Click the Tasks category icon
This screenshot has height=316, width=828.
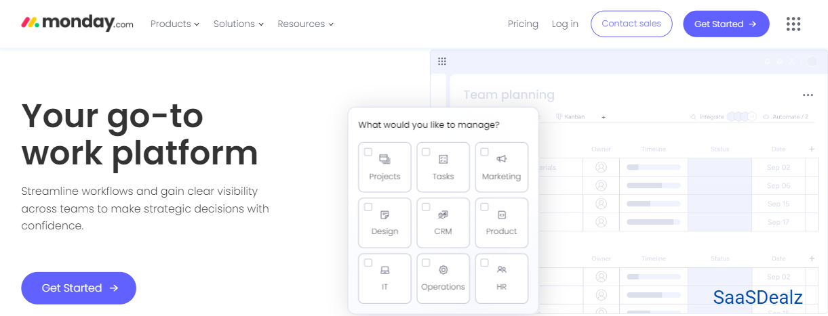tap(443, 159)
